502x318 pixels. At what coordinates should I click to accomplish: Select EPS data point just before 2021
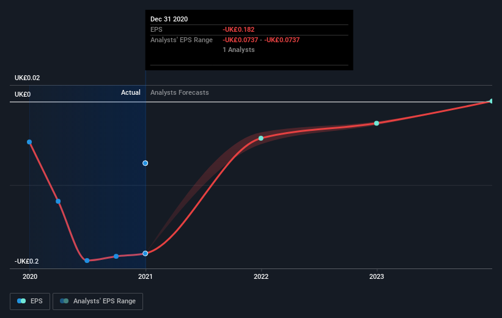click(116, 256)
